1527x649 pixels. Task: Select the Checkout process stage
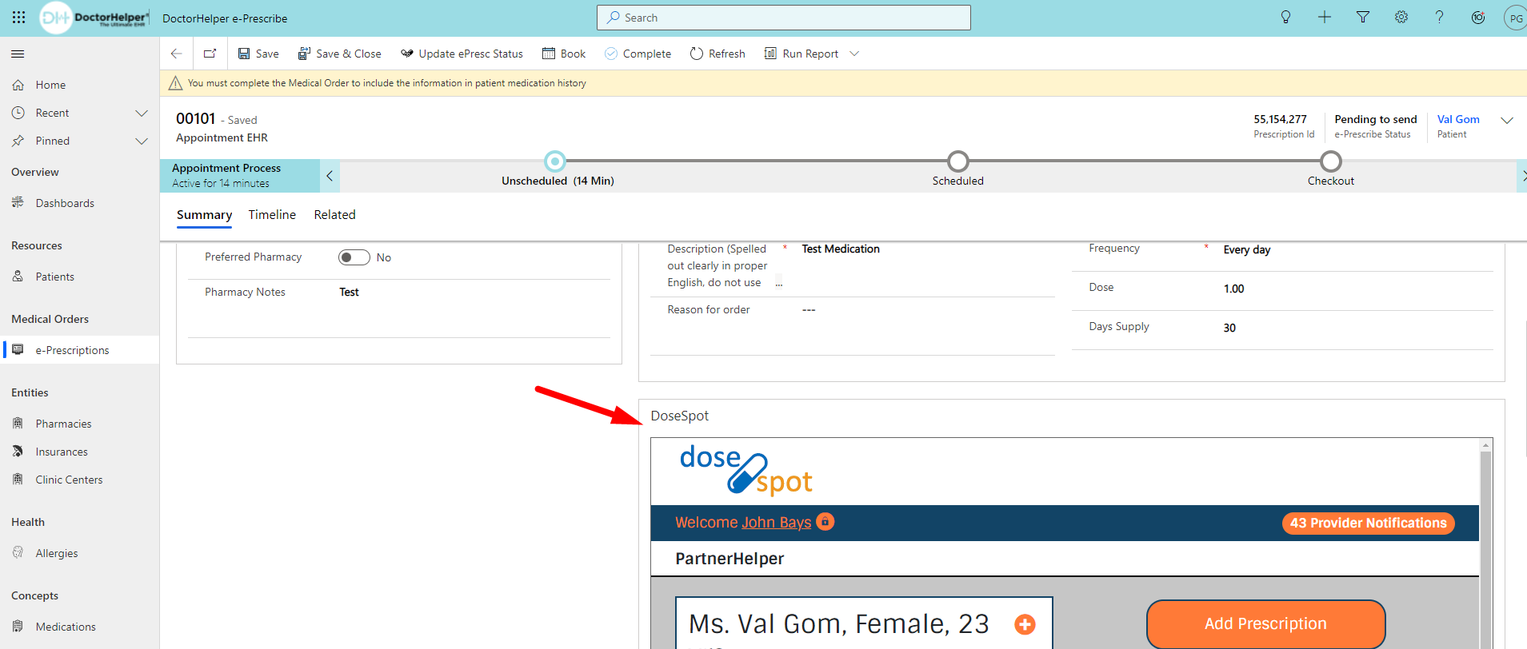(x=1330, y=162)
